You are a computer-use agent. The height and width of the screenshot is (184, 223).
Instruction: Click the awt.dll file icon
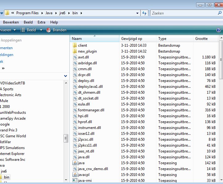tap(75, 57)
